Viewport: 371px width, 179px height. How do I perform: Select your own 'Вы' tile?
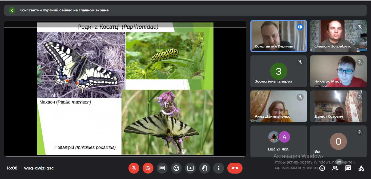(x=338, y=141)
